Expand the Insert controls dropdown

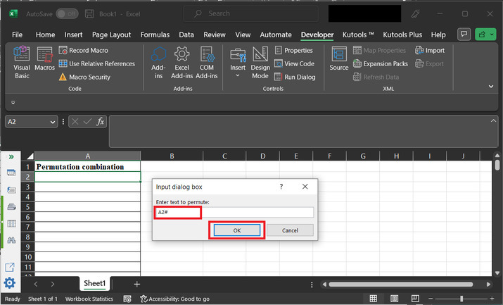click(238, 75)
